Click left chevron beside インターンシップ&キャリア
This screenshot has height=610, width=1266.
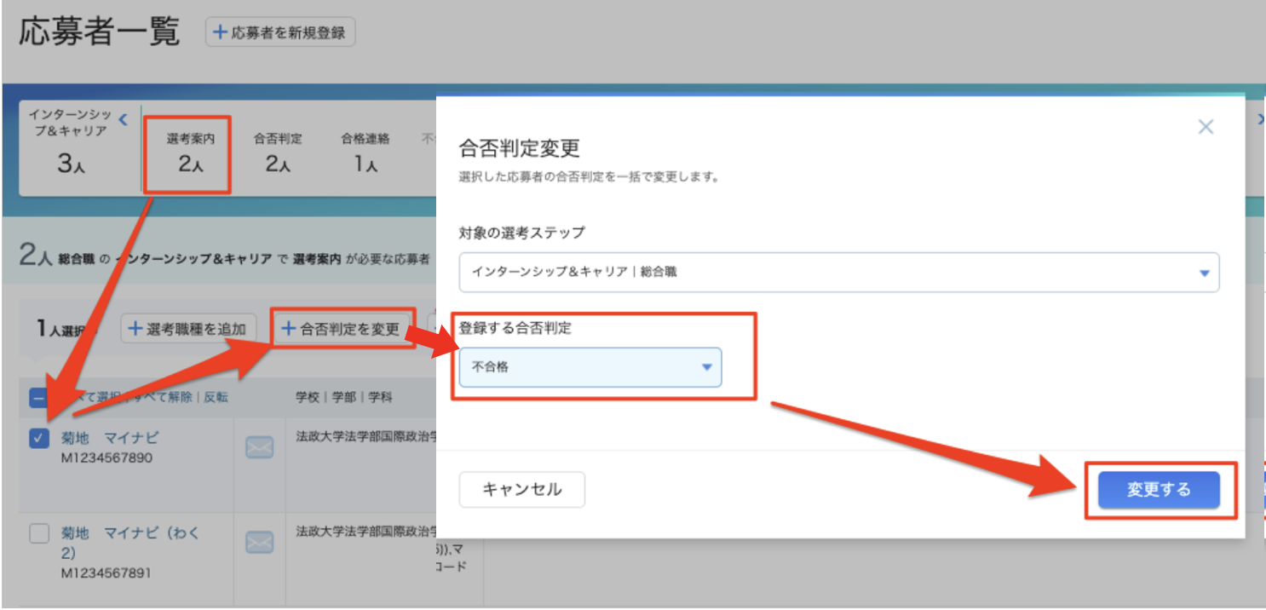click(x=123, y=118)
